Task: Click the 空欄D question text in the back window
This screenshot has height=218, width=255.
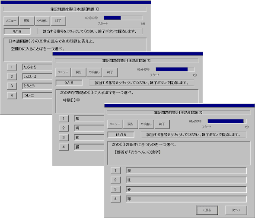Action: tap(38, 49)
